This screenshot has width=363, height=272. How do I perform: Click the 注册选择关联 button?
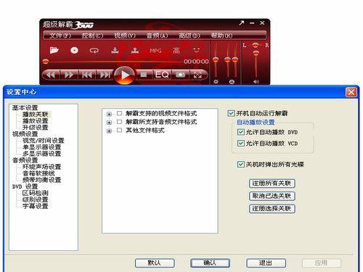272,208
